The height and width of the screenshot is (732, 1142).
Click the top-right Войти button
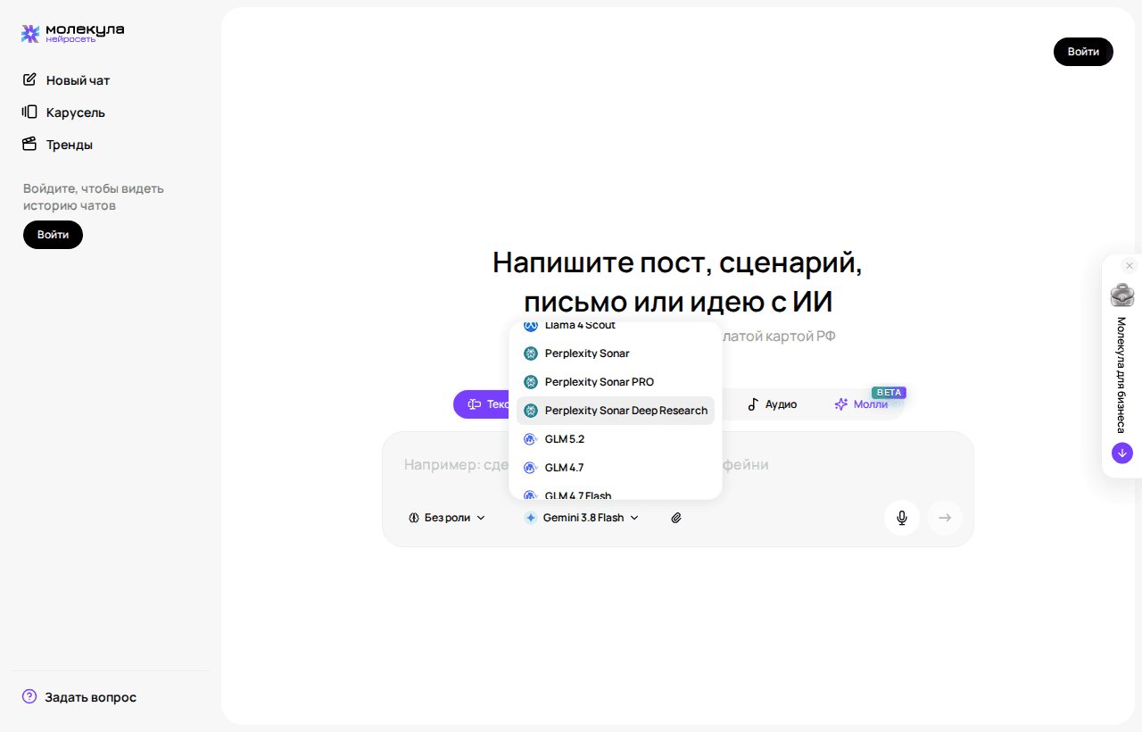click(x=1083, y=52)
